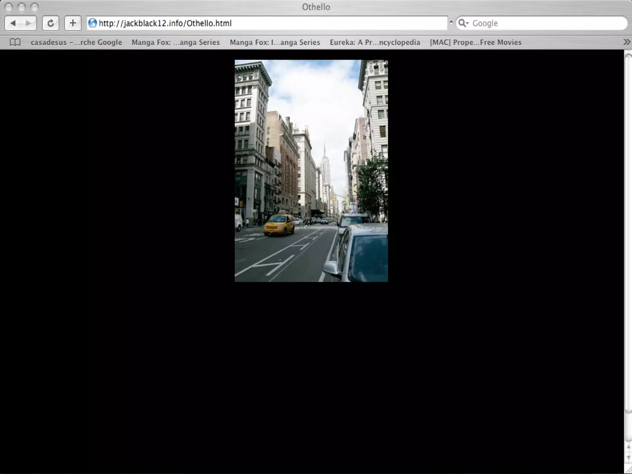Click the Back navigation arrow

pos(13,23)
